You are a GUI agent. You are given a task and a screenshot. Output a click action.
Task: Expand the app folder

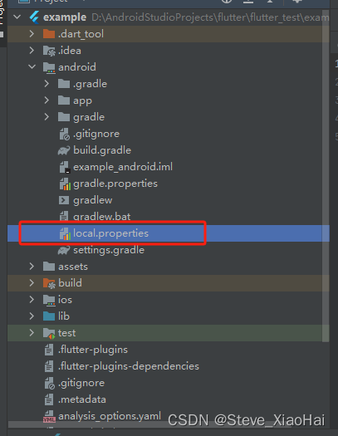pos(47,100)
